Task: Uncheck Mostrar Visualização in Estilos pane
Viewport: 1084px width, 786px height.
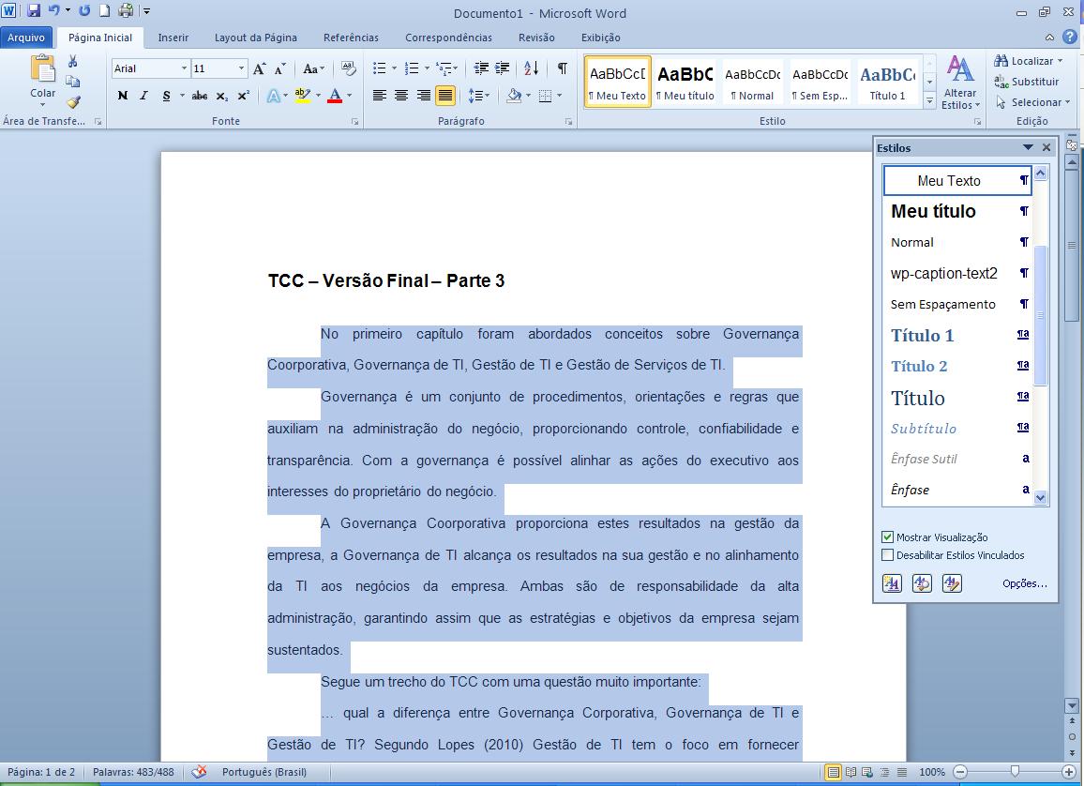Action: pyautogui.click(x=887, y=537)
